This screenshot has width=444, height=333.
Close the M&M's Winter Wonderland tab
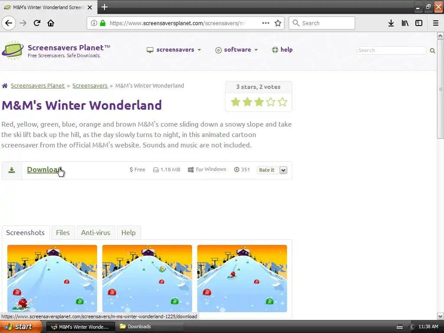point(90,7)
